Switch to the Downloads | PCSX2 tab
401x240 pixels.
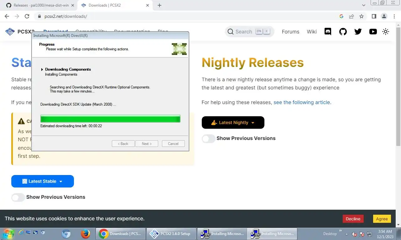click(x=116, y=5)
